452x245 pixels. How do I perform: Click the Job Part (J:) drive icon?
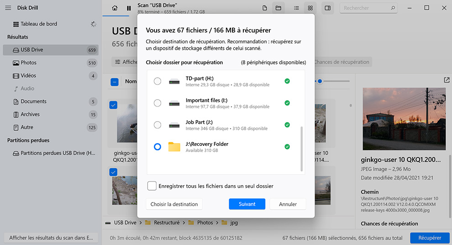coord(174,125)
